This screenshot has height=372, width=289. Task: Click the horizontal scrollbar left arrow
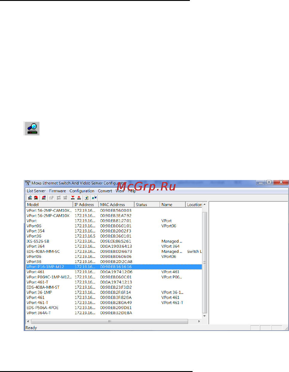28,321
